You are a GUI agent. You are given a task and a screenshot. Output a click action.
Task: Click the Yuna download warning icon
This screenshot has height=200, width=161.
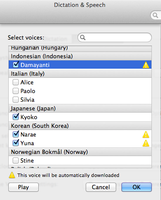click(x=146, y=143)
